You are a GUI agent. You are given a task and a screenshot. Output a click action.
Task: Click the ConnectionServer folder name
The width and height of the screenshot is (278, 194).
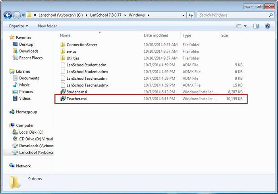click(82, 45)
